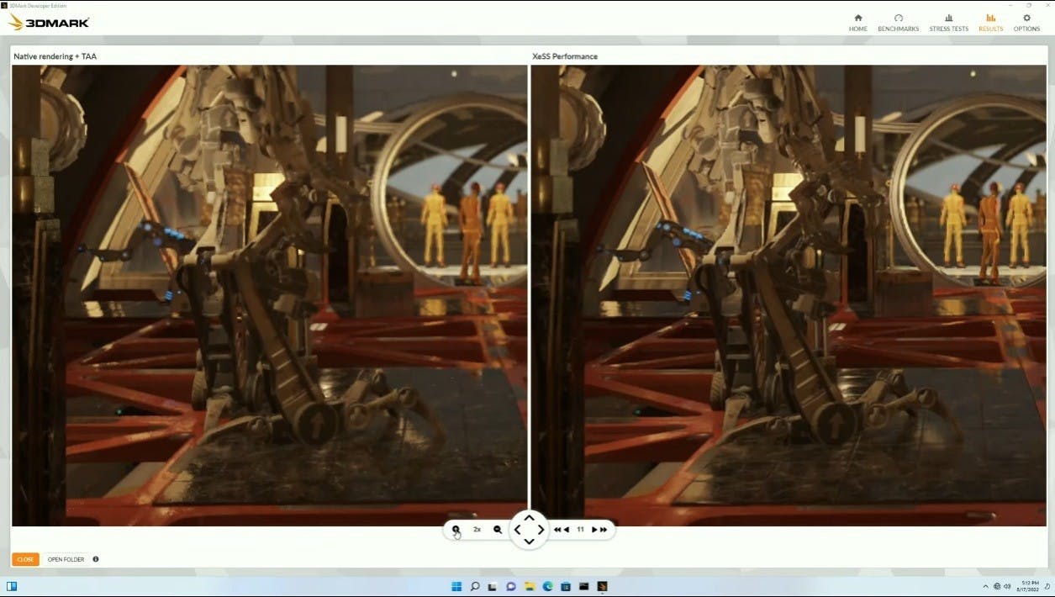Step to the next frame
Image resolution: width=1055 pixels, height=597 pixels.
click(593, 530)
